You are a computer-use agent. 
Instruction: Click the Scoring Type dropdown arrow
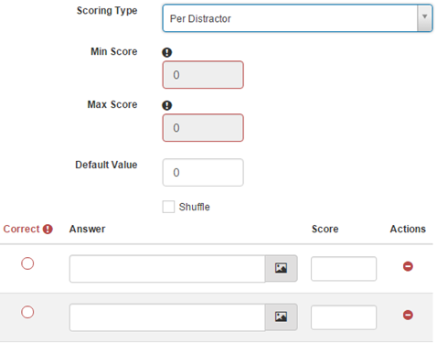pos(424,18)
